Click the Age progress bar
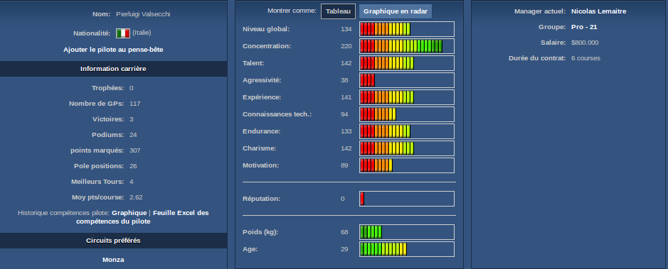This screenshot has height=269, width=668. click(x=407, y=249)
